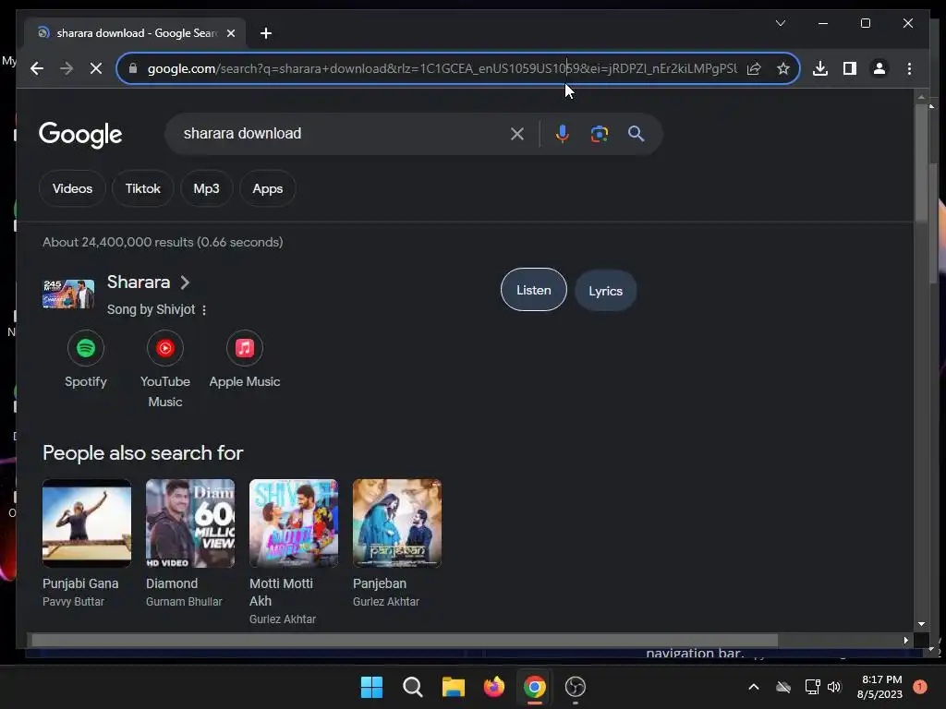Search by image with Google Lens
Screen dimensions: 946x709
pos(599,134)
